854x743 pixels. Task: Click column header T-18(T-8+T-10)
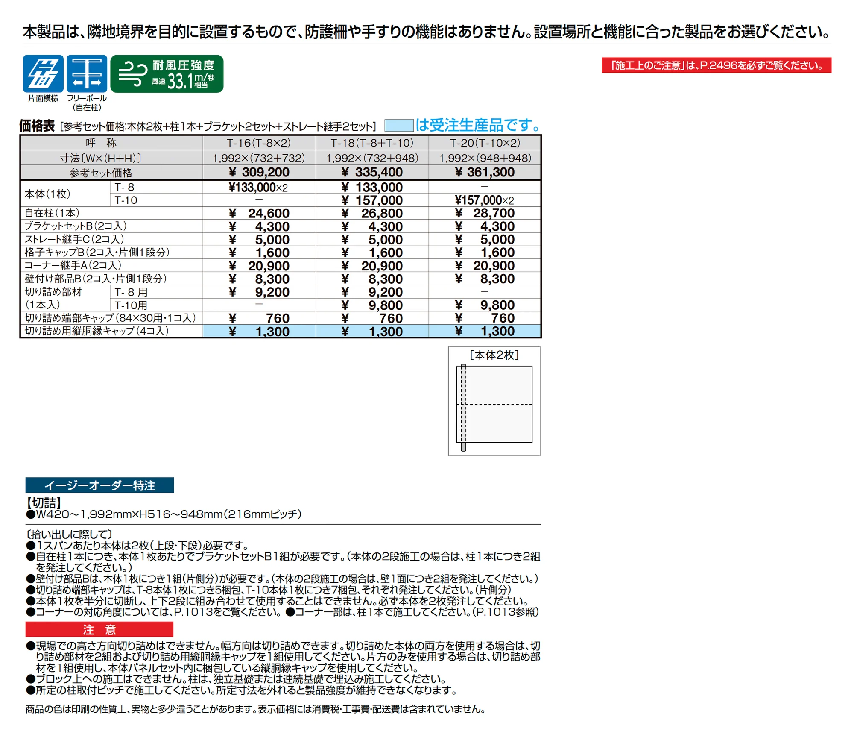[372, 143]
